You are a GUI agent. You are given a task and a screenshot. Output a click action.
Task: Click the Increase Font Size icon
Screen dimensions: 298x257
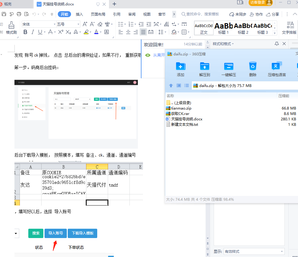tap(85, 24)
